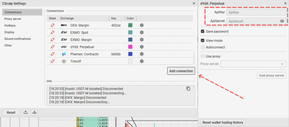The height and width of the screenshot is (127, 289).
Task: Click the Add connection button
Action: [x=181, y=71]
